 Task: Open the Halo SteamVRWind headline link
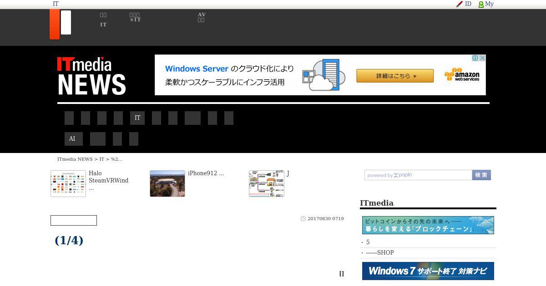tap(108, 180)
